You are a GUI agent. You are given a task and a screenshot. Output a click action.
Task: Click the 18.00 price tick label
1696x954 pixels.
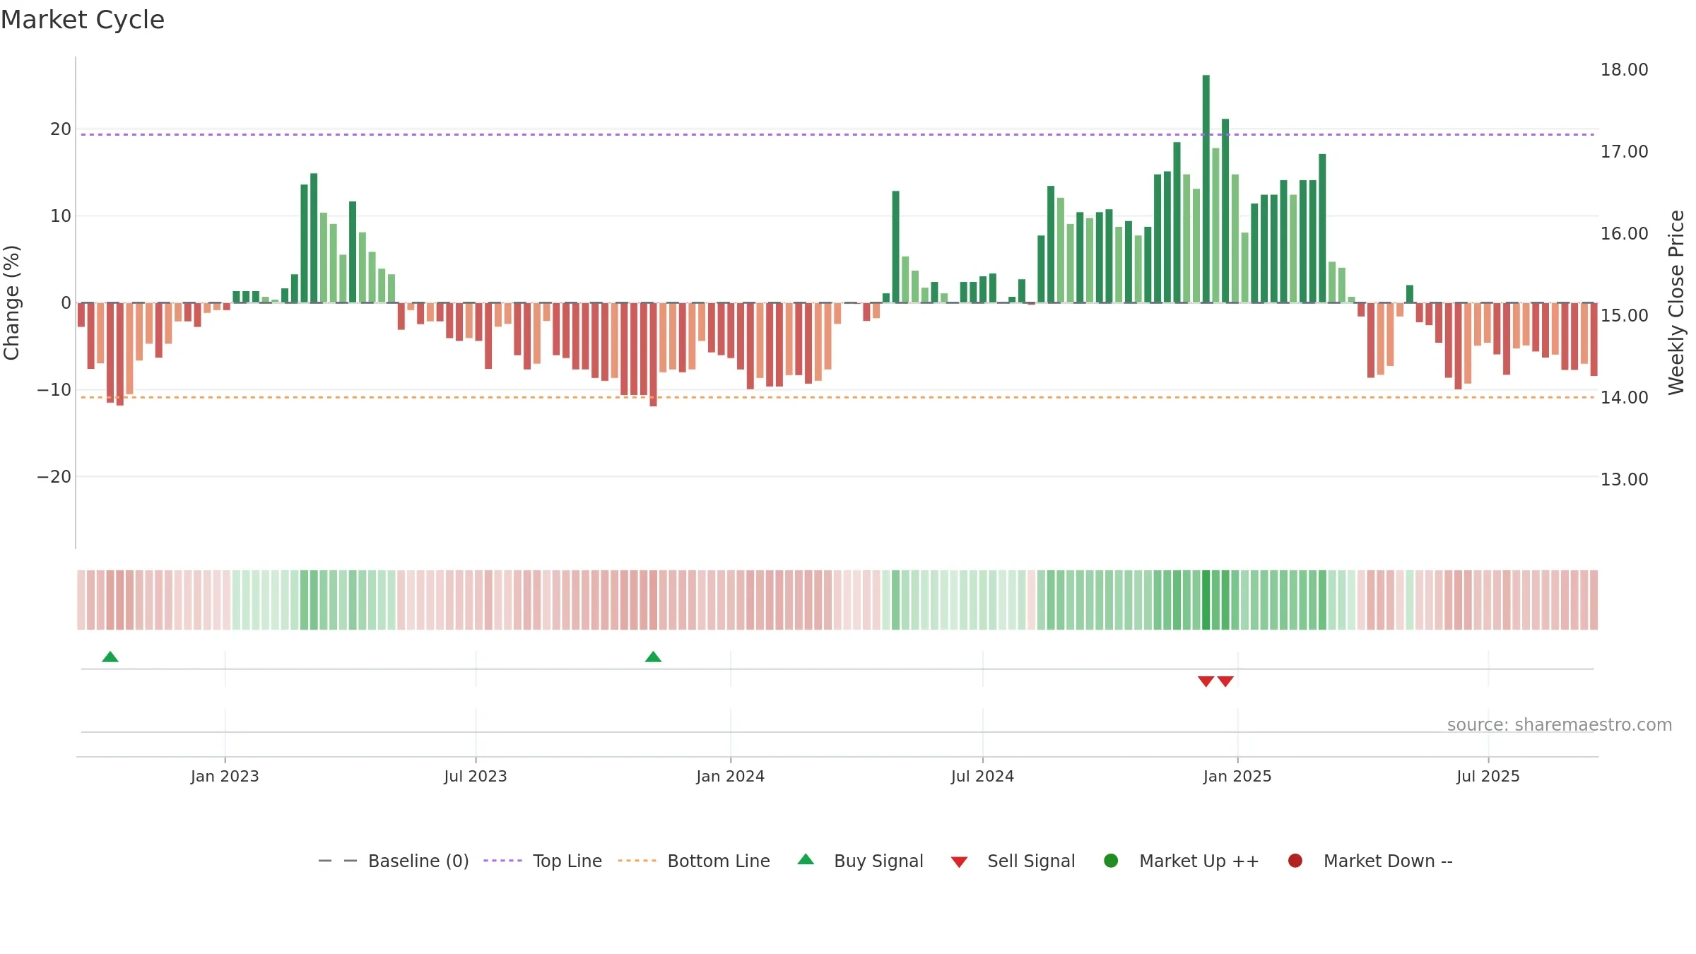1624,70
